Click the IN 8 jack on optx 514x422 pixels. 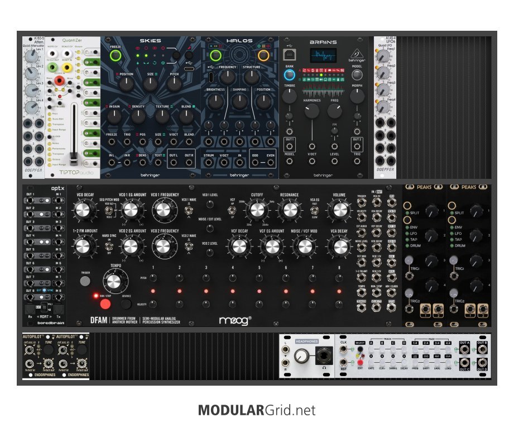[x=59, y=297]
